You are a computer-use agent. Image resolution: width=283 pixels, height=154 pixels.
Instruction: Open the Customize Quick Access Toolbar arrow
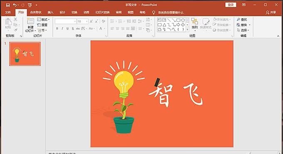pyautogui.click(x=37, y=5)
